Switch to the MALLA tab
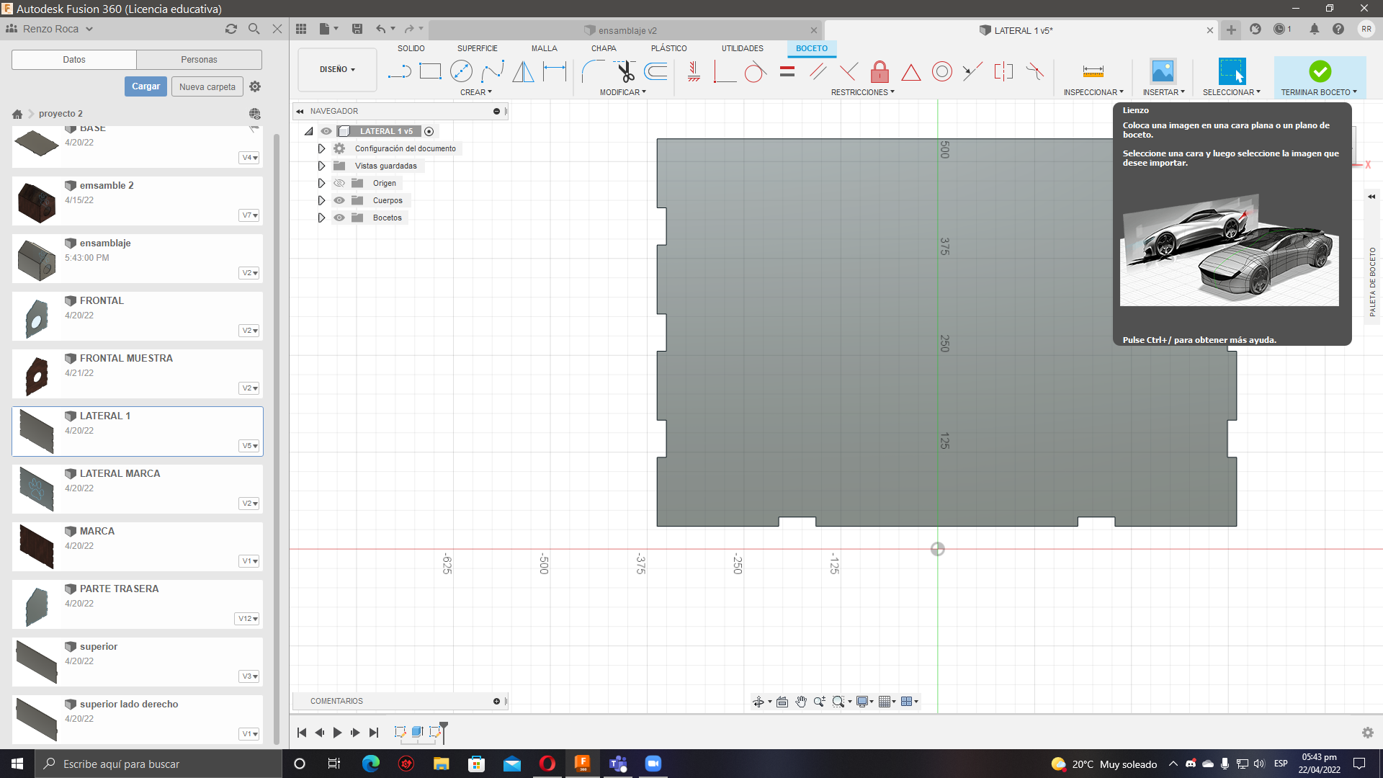1383x778 pixels. tap(545, 48)
